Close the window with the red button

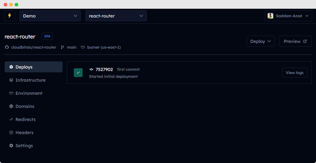coord(5,5)
